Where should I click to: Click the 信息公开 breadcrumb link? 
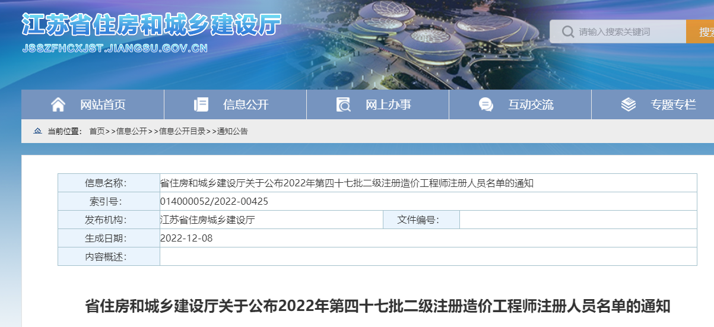pos(131,131)
